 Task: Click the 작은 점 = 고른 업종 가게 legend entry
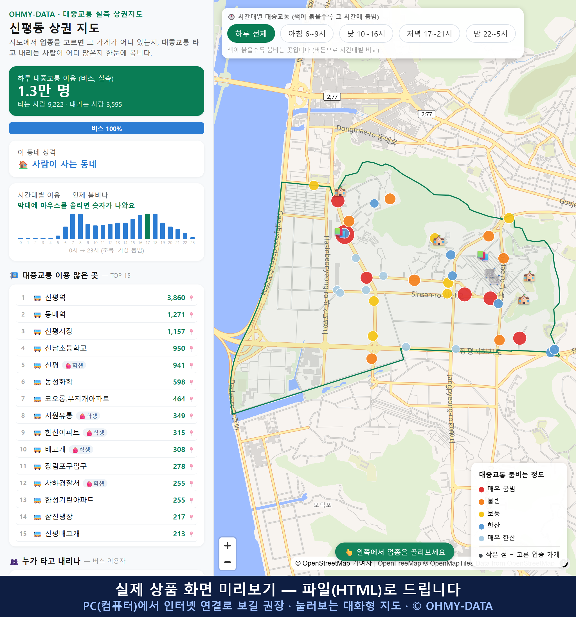pos(519,555)
